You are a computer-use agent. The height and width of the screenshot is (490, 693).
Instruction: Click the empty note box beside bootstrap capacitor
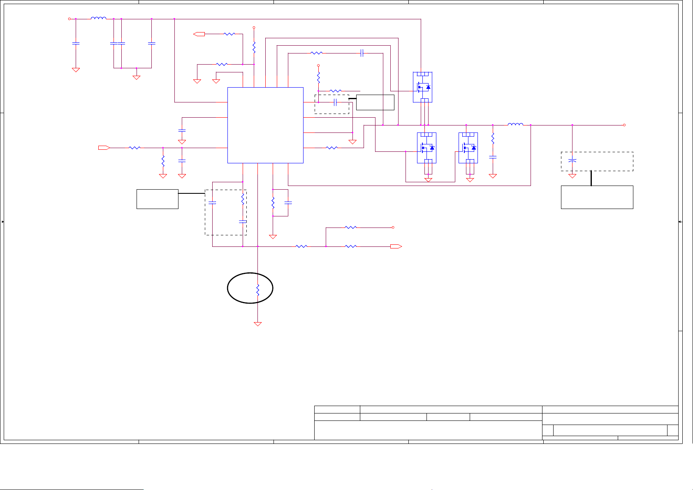(x=375, y=102)
